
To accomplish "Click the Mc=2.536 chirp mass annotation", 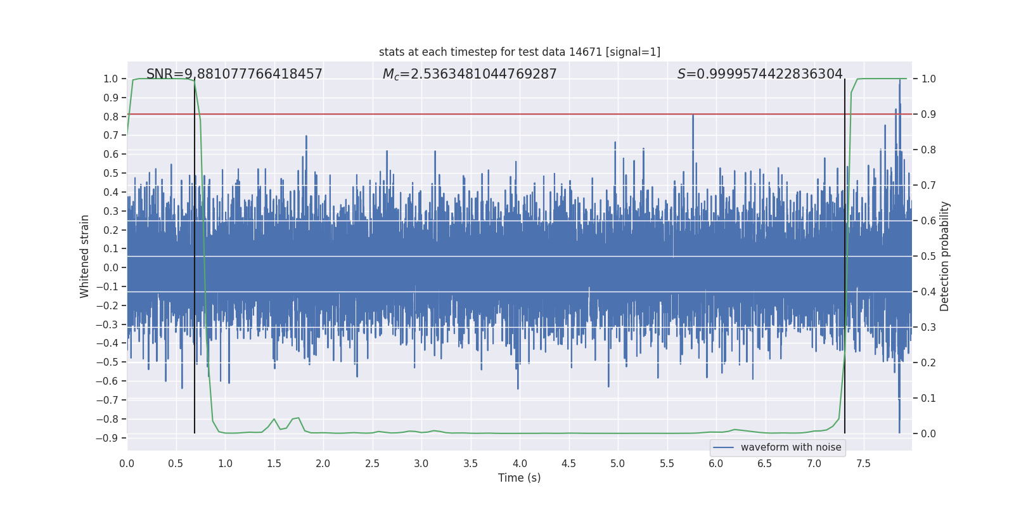I will (469, 74).
